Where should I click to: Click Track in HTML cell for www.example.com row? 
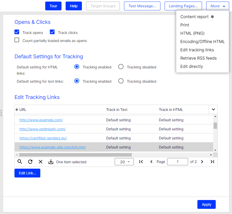pos(171,120)
